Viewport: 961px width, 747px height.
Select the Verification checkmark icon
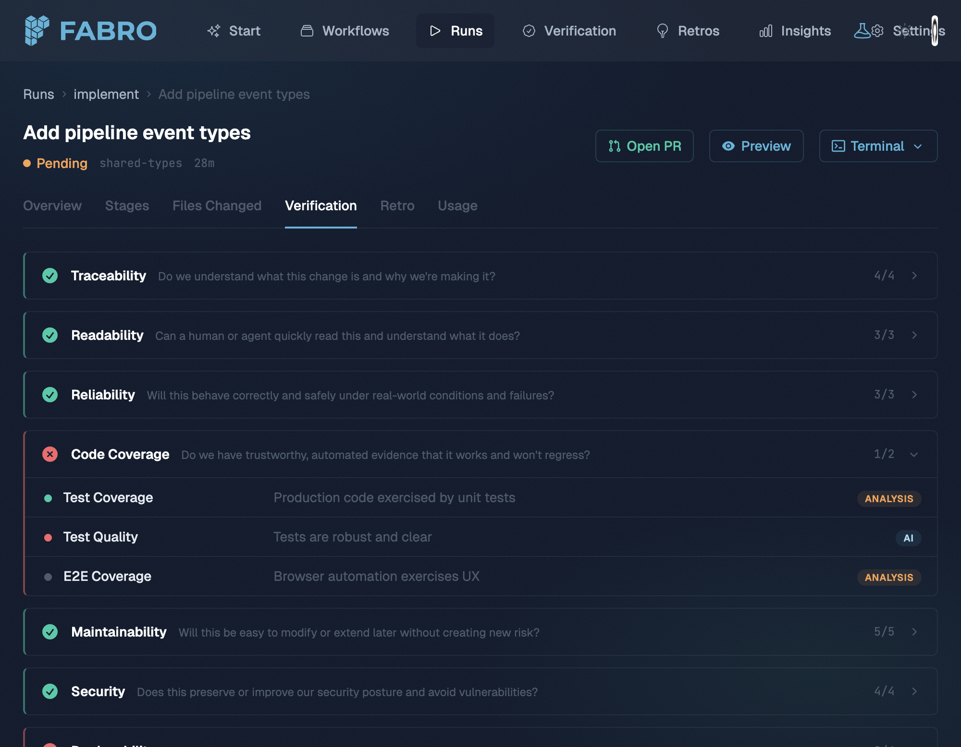(x=529, y=30)
